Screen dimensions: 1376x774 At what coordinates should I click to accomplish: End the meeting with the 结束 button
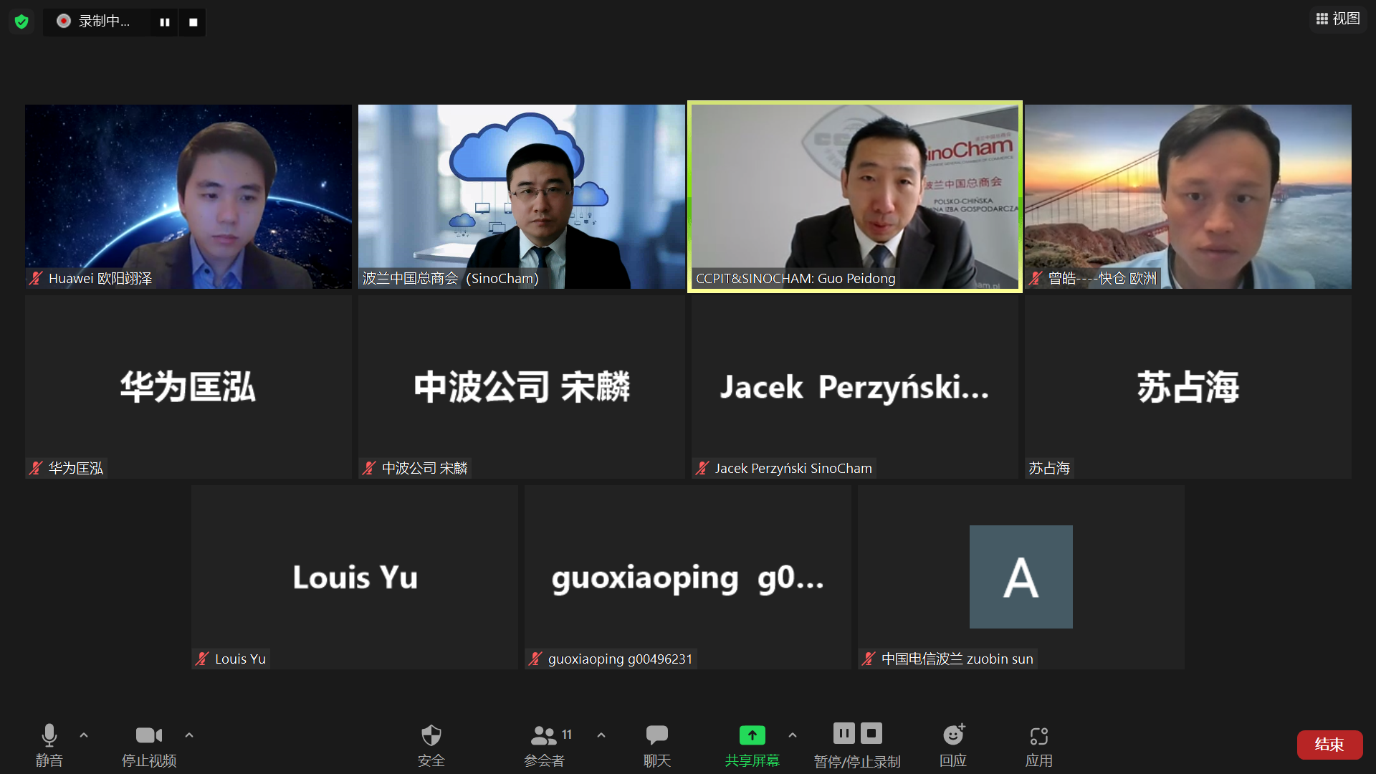click(x=1329, y=745)
